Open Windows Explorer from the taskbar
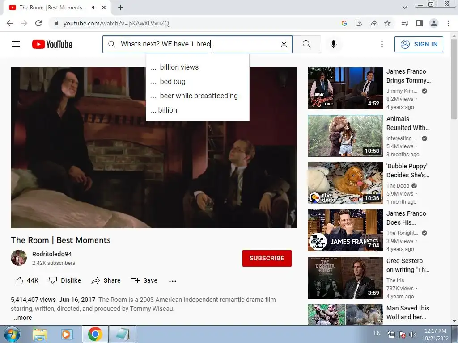This screenshot has height=343, width=458. 40,335
